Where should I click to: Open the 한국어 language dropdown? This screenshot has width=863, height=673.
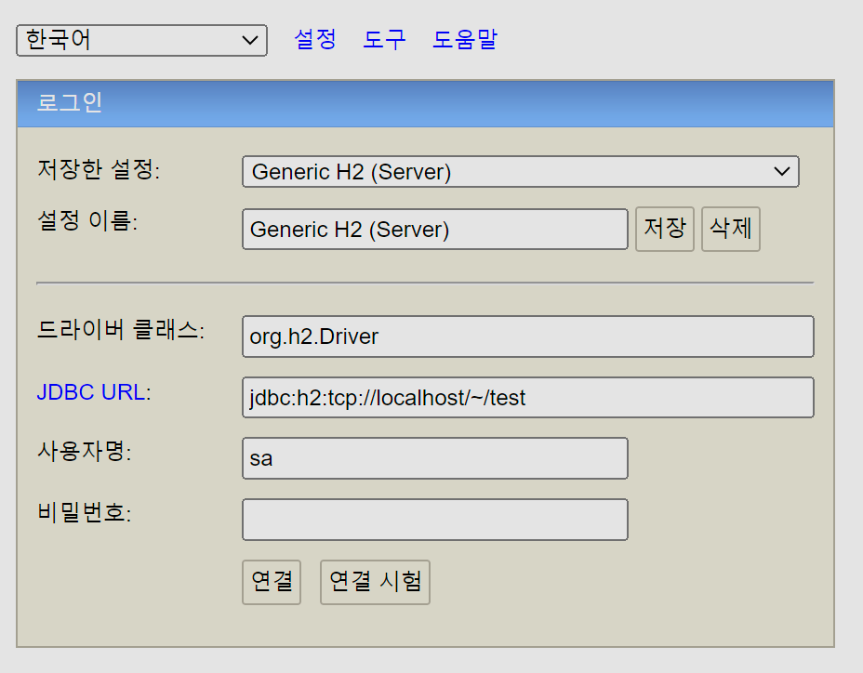pos(141,40)
